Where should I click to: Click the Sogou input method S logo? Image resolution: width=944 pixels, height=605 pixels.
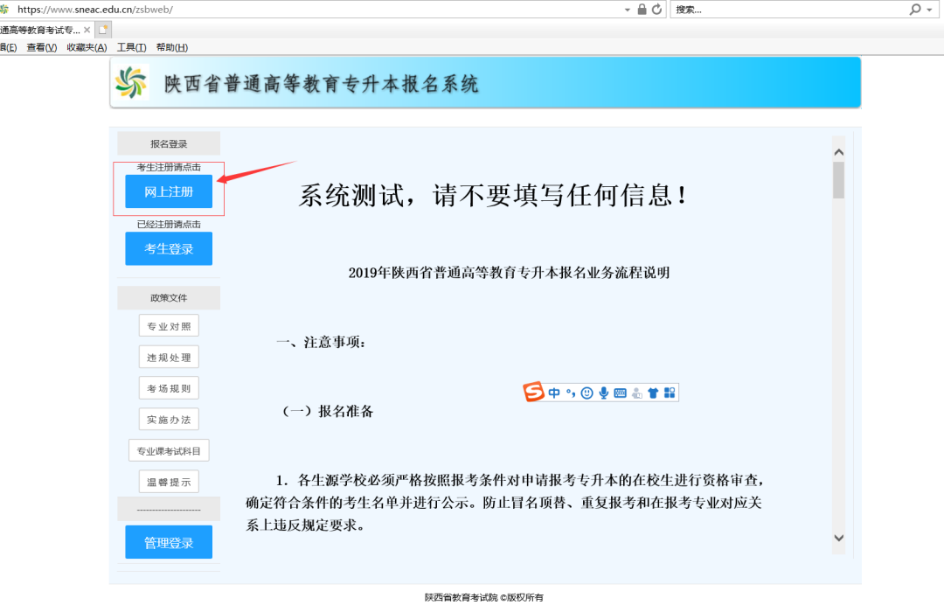534,393
